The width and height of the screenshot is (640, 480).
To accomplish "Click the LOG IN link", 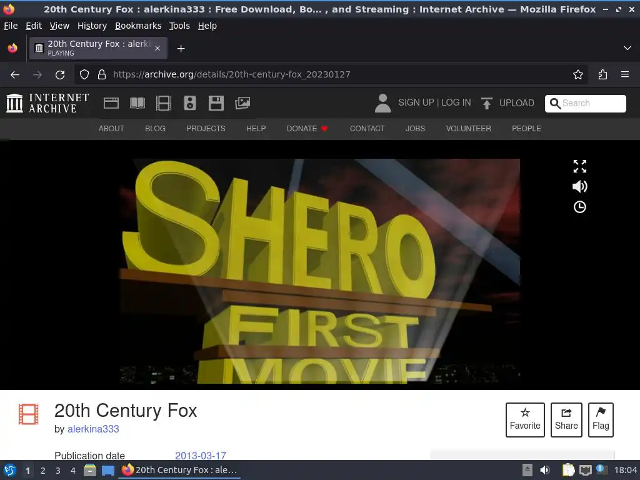I will click(x=456, y=102).
